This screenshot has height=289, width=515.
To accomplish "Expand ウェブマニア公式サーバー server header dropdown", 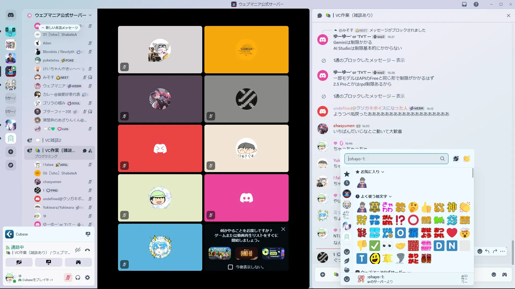I will (x=90, y=15).
